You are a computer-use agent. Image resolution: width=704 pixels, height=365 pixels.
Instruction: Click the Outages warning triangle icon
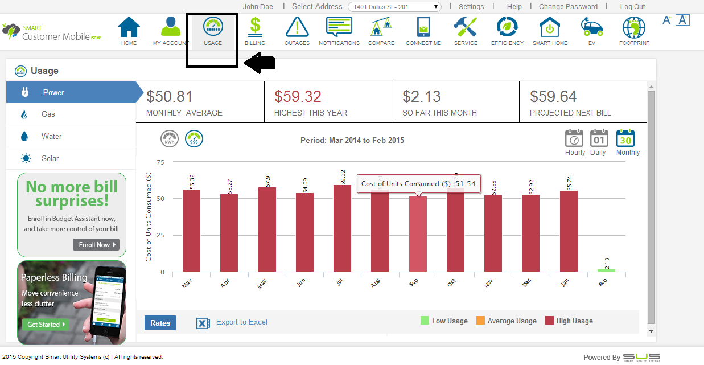[x=297, y=27]
